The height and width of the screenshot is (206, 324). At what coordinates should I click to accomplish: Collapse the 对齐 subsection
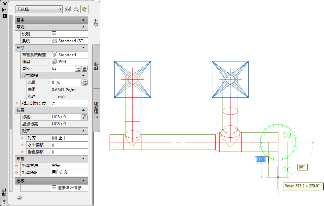coord(84,131)
